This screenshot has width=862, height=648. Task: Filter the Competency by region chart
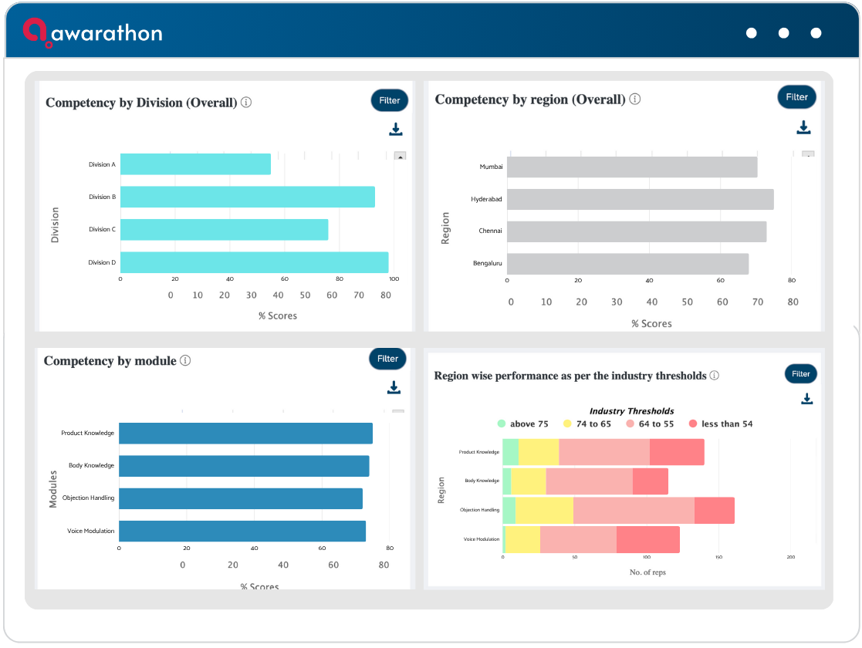click(x=796, y=96)
